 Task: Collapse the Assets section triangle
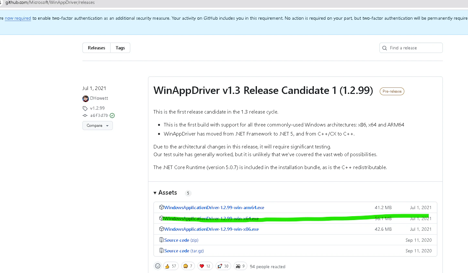pyautogui.click(x=155, y=193)
